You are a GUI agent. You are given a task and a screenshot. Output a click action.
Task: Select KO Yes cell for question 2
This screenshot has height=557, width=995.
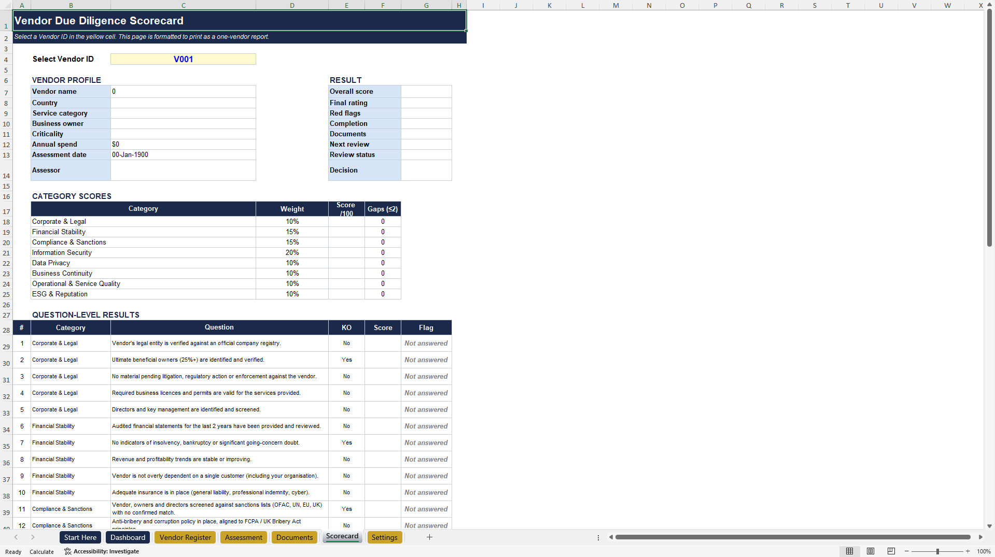346,360
